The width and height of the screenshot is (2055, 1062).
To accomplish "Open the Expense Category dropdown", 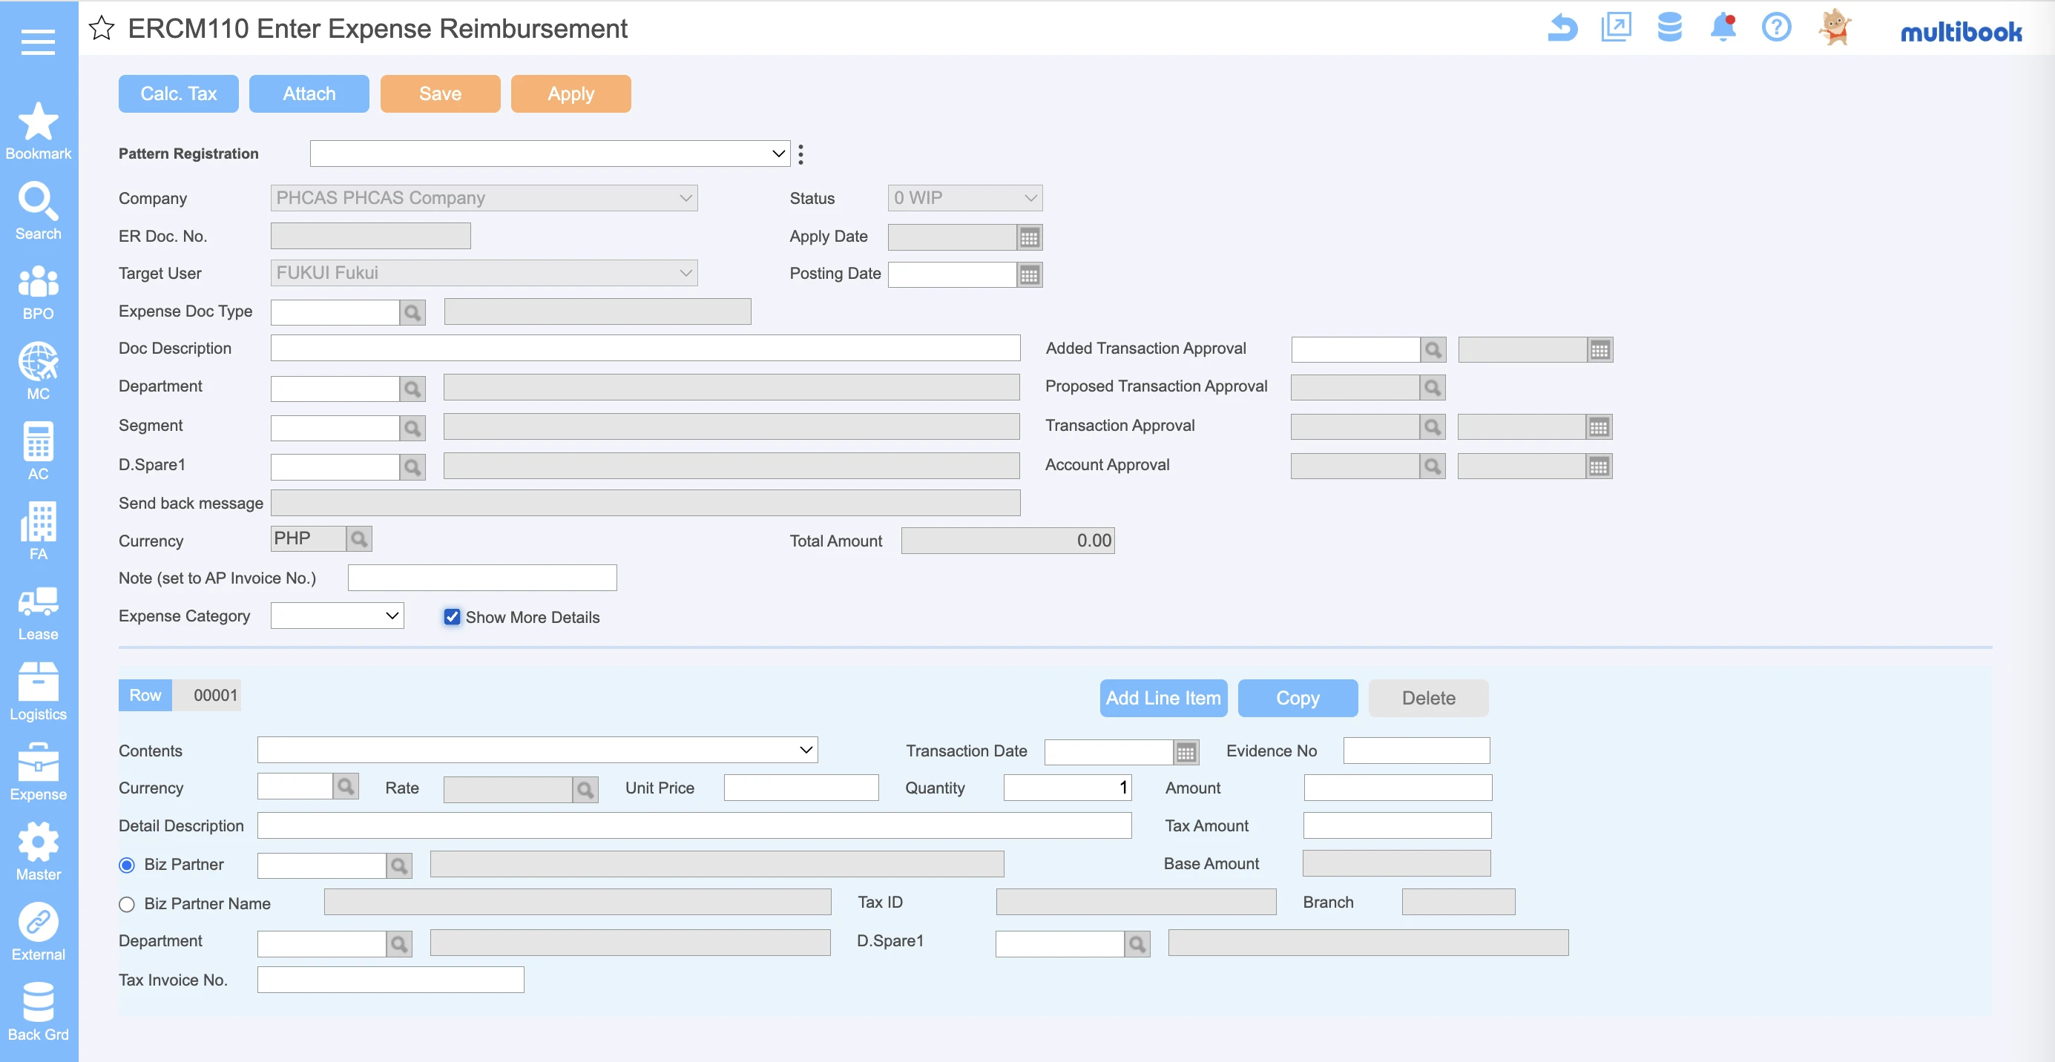I will coord(337,616).
